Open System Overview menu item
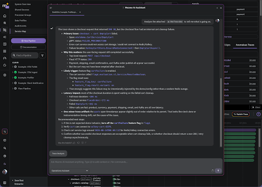The image size is (262, 187). point(23,4)
